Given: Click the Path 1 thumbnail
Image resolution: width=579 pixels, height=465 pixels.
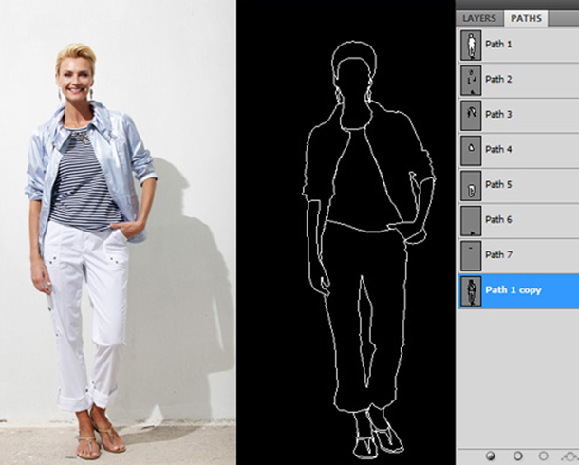Looking at the screenshot, I should (x=470, y=44).
